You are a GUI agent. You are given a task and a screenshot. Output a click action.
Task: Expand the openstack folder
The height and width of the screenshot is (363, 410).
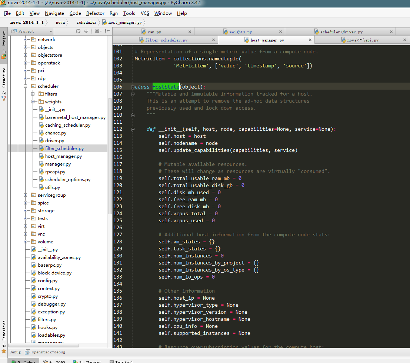click(x=25, y=63)
